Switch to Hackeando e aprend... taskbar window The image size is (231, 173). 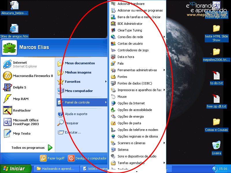pos(57,169)
